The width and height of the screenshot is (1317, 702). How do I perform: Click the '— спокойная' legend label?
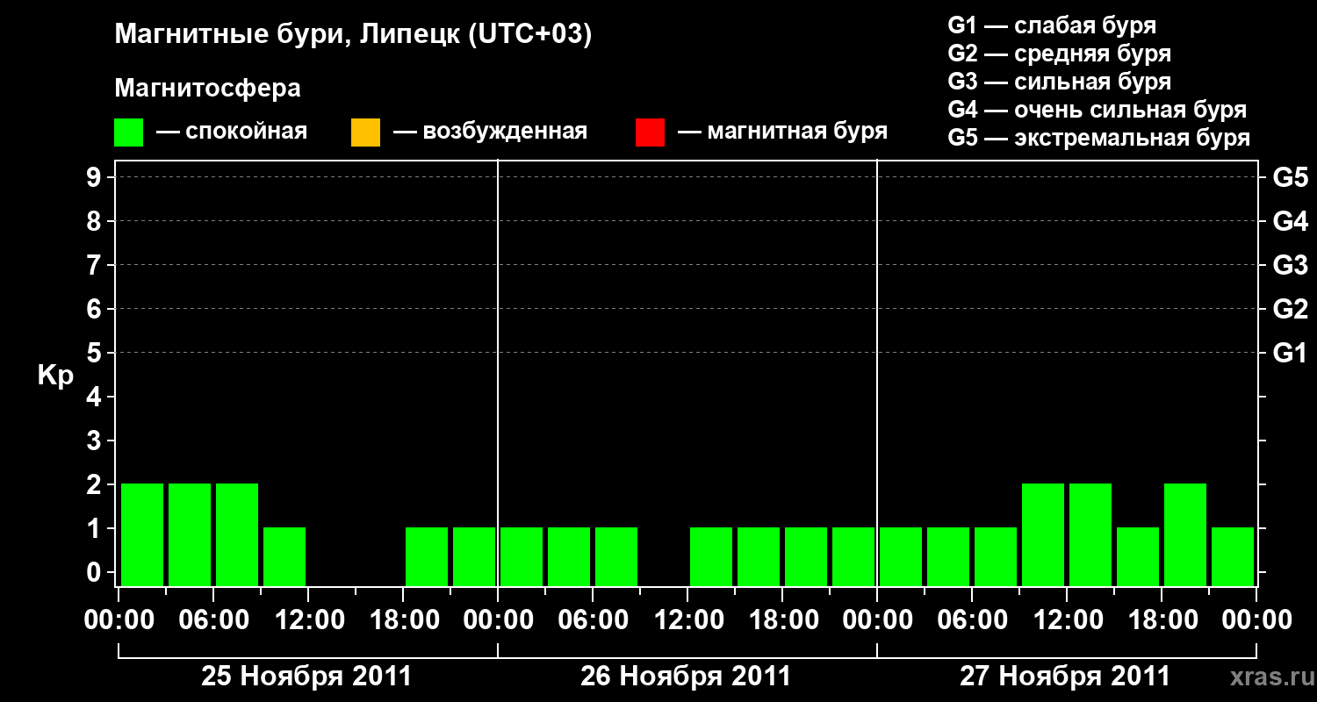click(x=232, y=133)
